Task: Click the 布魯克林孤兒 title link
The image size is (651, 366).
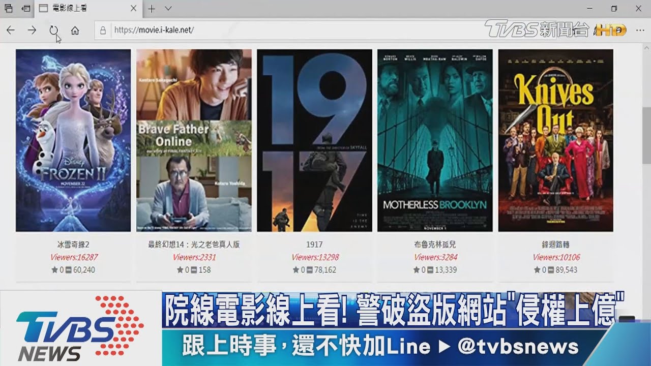Action: 435,245
